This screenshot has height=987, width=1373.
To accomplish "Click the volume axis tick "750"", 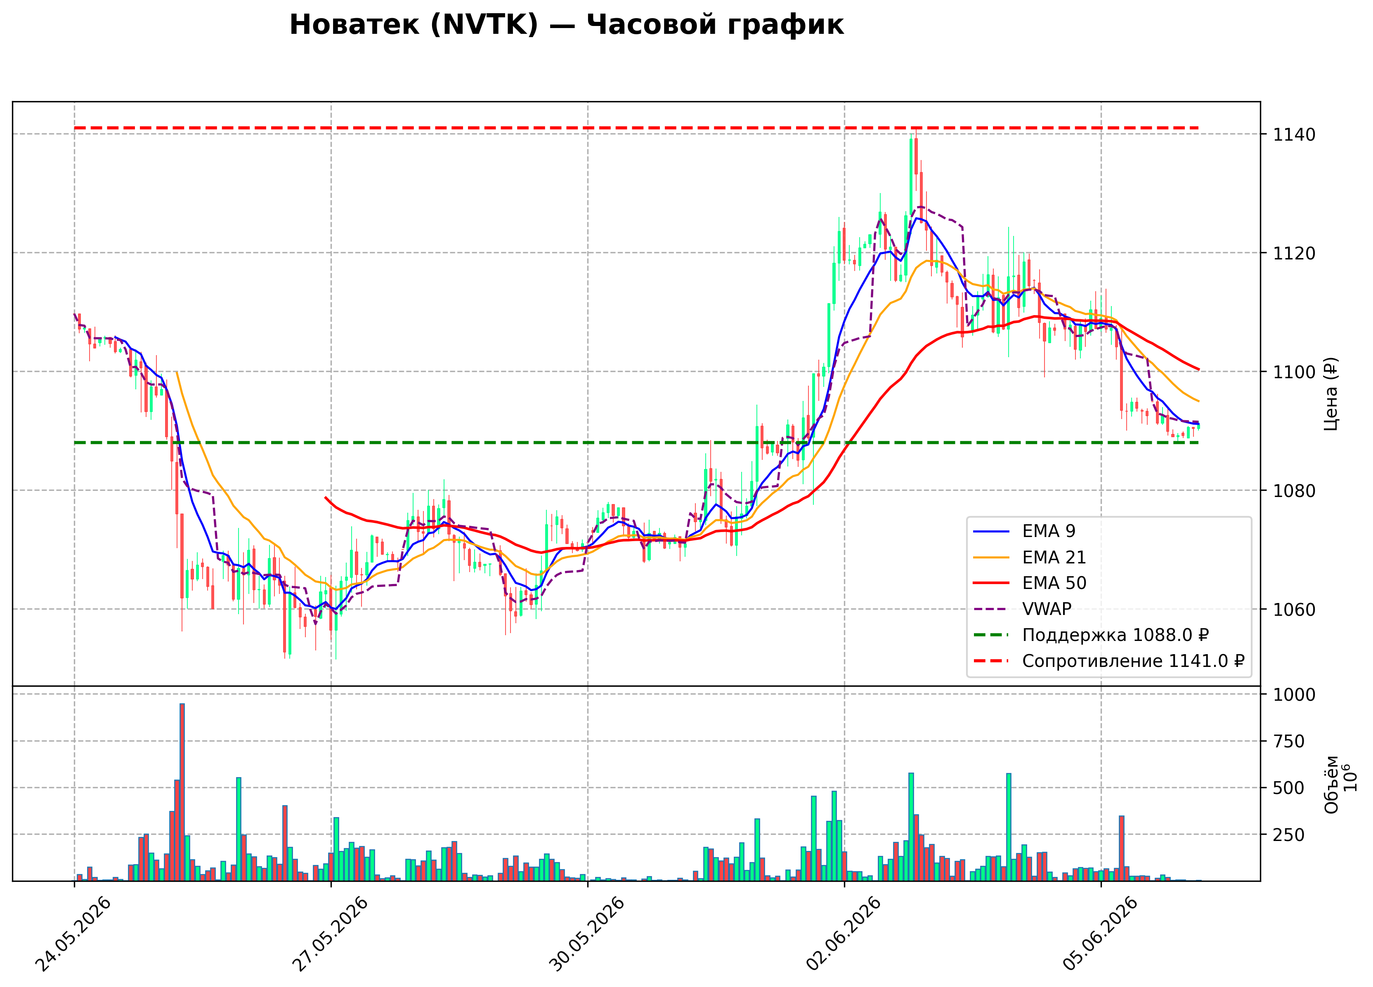I will (1289, 741).
